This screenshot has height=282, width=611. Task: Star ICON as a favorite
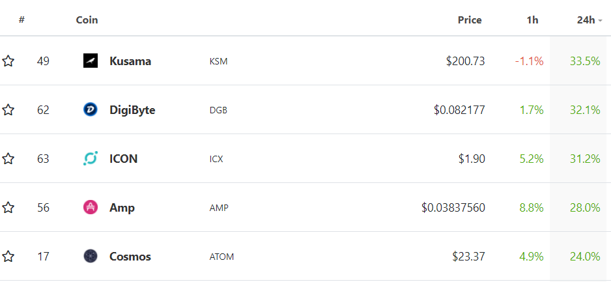pos(8,159)
